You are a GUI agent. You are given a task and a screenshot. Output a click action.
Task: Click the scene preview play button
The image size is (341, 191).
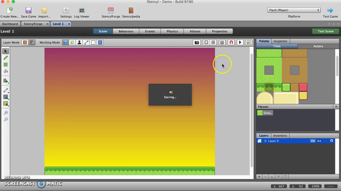[x=240, y=42]
